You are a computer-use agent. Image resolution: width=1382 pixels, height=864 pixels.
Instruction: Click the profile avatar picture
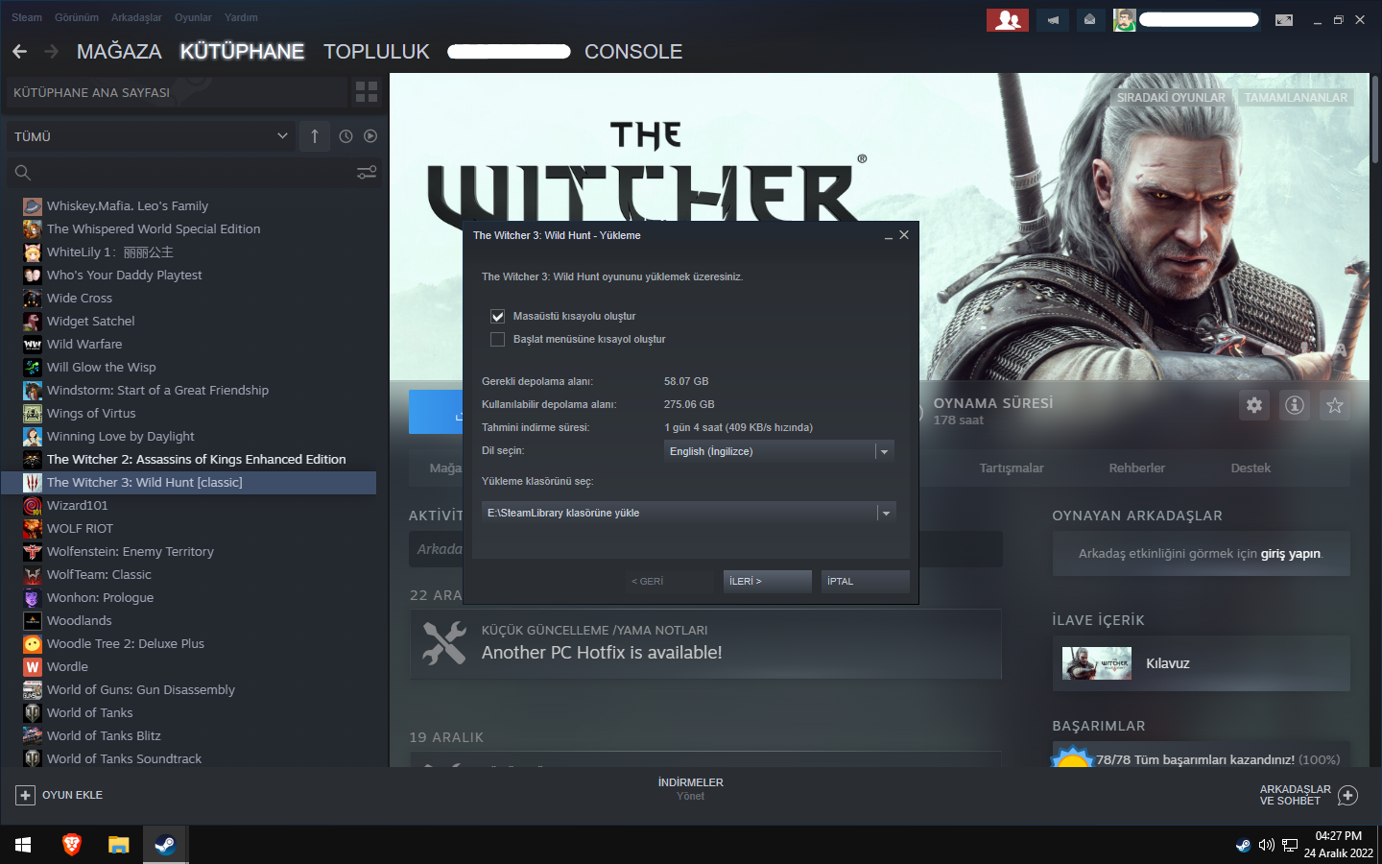tap(1125, 19)
